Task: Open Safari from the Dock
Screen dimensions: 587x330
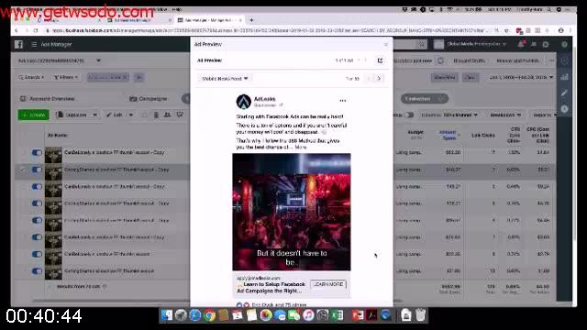Action: click(195, 315)
